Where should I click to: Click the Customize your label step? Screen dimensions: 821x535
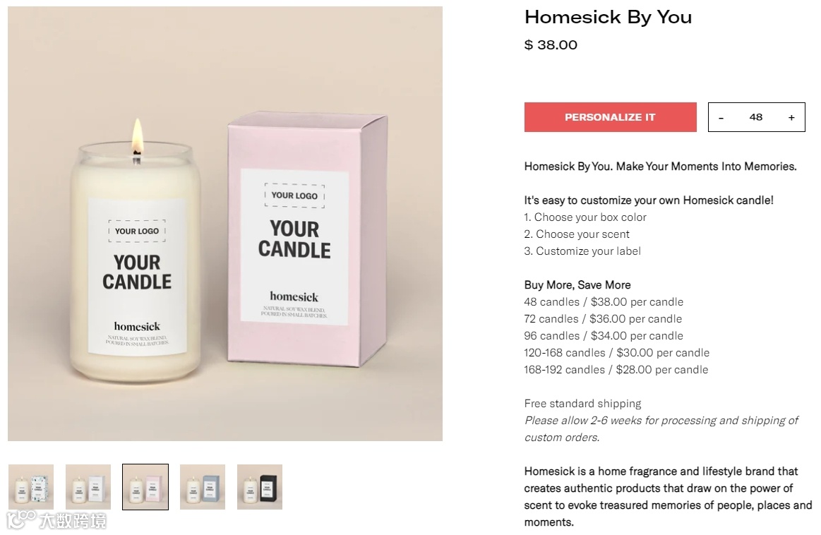click(x=582, y=251)
